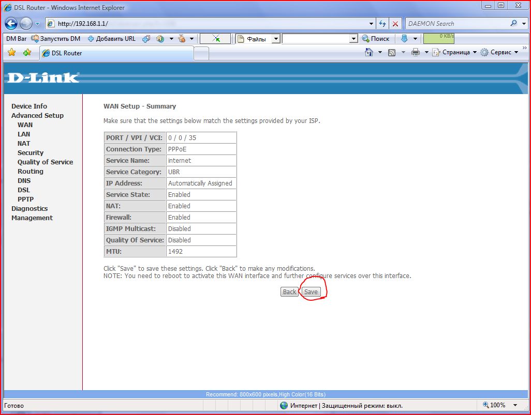This screenshot has width=531, height=415.
Task: Open Management in the sidebar
Action: [x=32, y=218]
